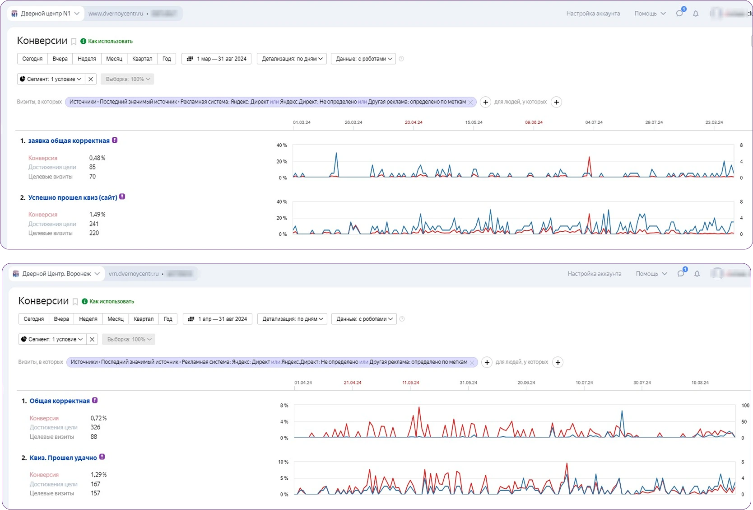Open Настройка аккаунта in Дверной Центр. Воронеж header

(x=595, y=274)
